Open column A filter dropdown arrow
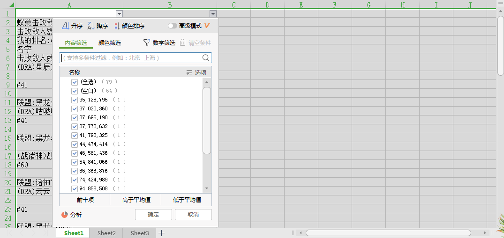This screenshot has height=238, width=504. coord(119,14)
